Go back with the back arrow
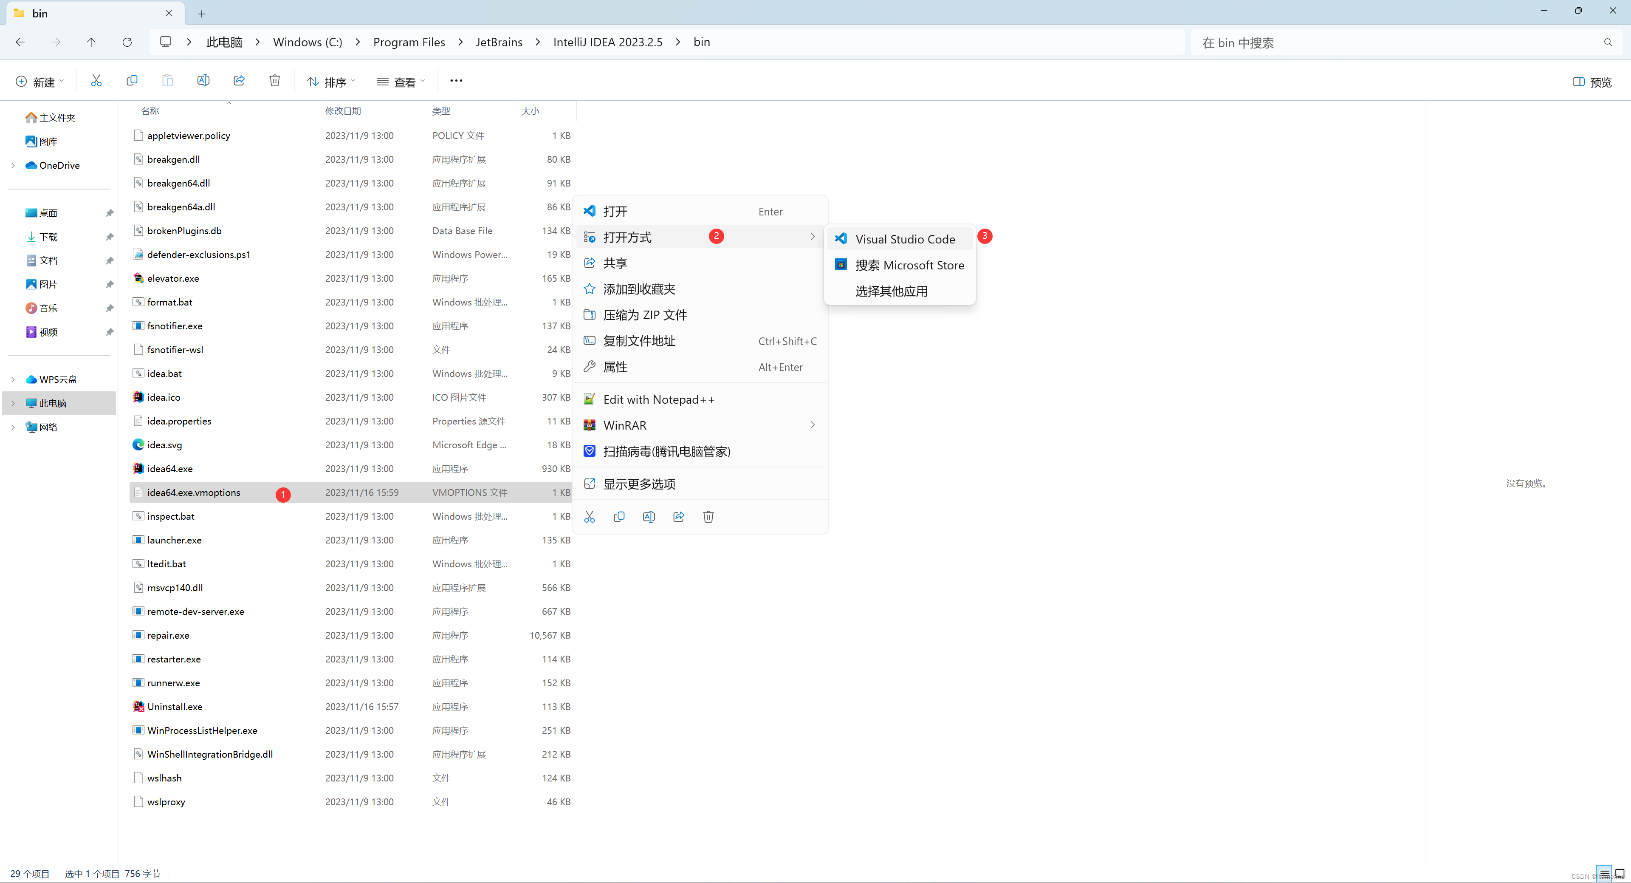This screenshot has width=1631, height=883. 20,42
